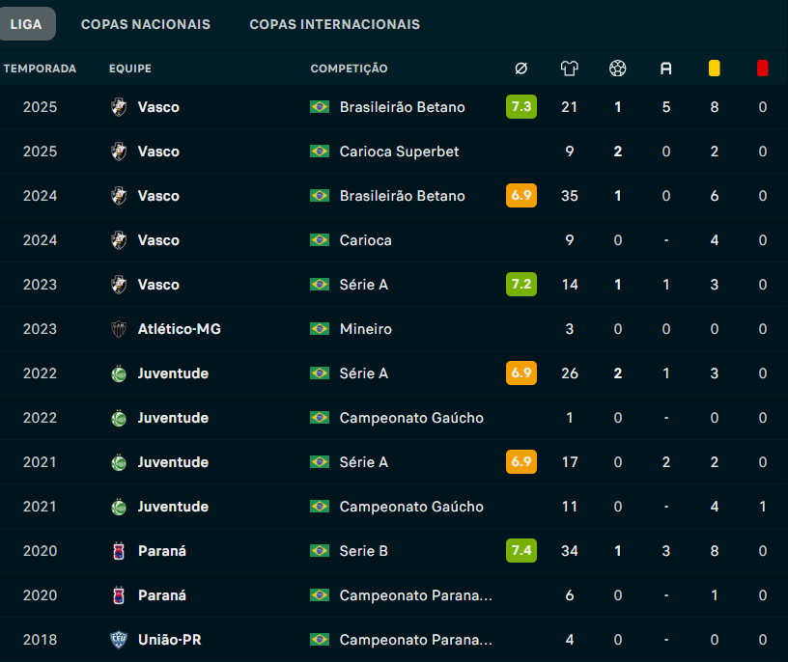The image size is (788, 662).
Task: Click the Atlético-MG club crest
Action: pyautogui.click(x=119, y=329)
